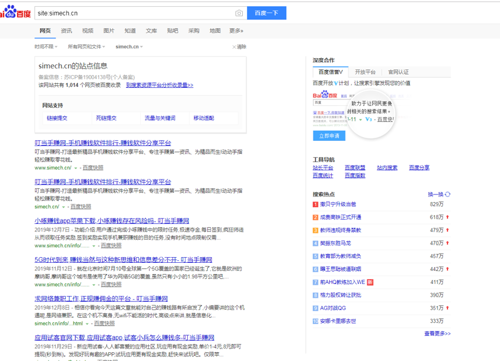Expand the 更多» tab menu

click(x=237, y=31)
